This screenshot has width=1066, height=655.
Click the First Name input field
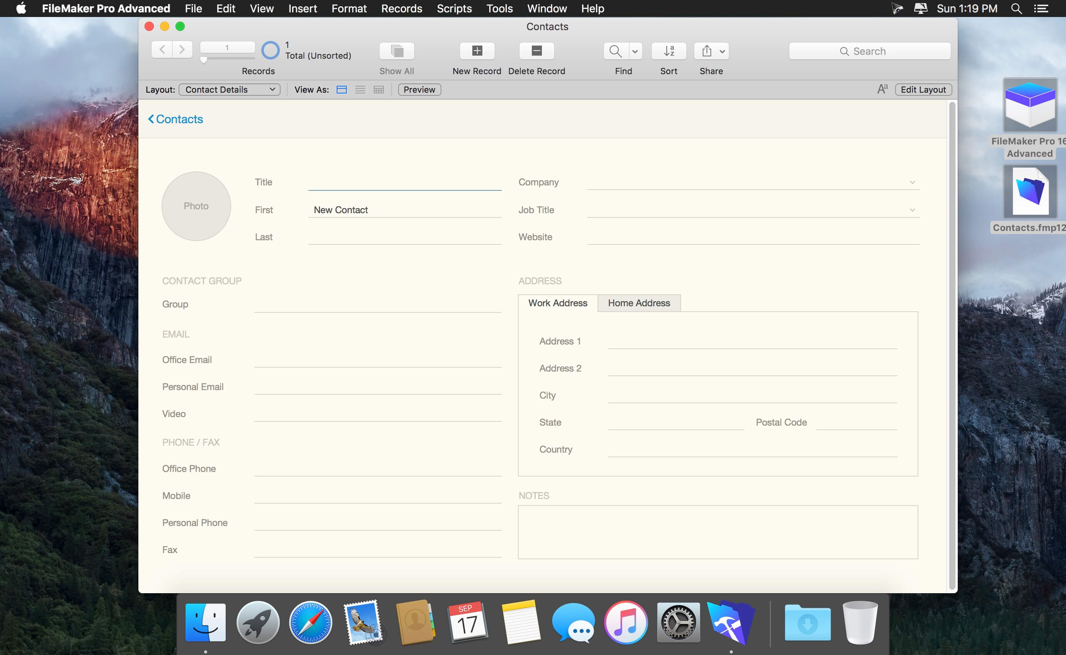click(407, 210)
